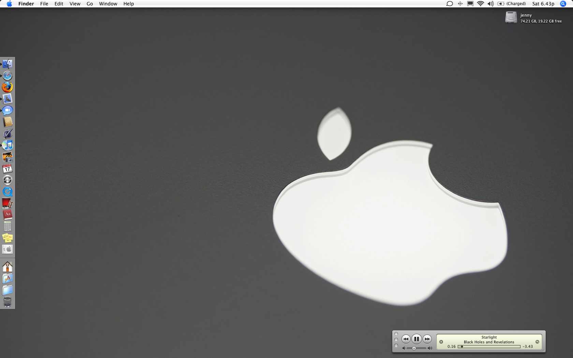Open the pen and inkwell Dock icon
This screenshot has width=573, height=358.
click(x=8, y=134)
